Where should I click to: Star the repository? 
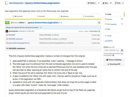(105, 3)
